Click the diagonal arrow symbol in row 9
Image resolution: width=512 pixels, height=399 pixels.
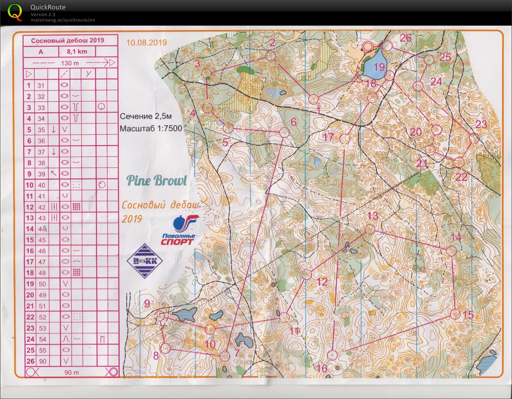pyautogui.click(x=53, y=174)
